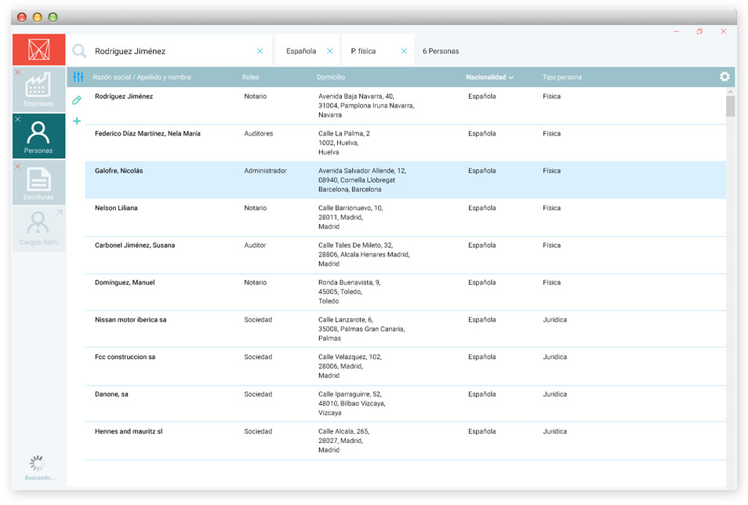Click the plus add icon
The width and height of the screenshot is (748, 505).
point(77,121)
